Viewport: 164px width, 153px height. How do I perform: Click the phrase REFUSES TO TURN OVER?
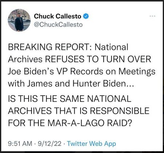(x=98, y=59)
